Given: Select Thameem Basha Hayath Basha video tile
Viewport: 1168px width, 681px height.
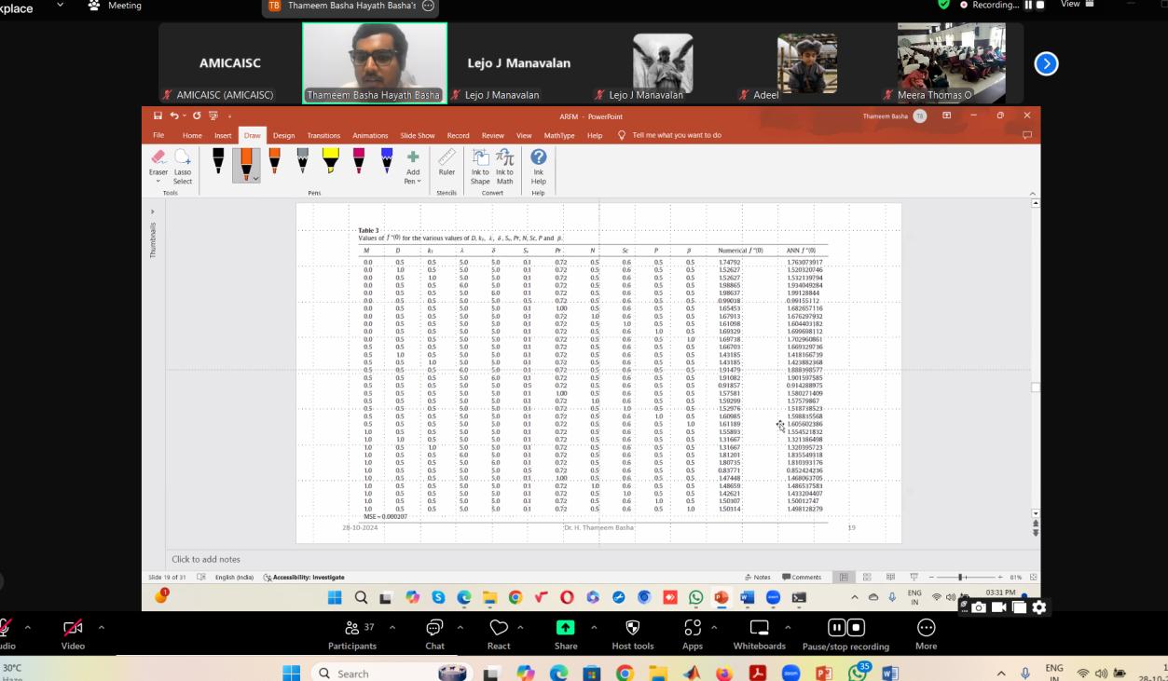Looking at the screenshot, I should coord(375,62).
